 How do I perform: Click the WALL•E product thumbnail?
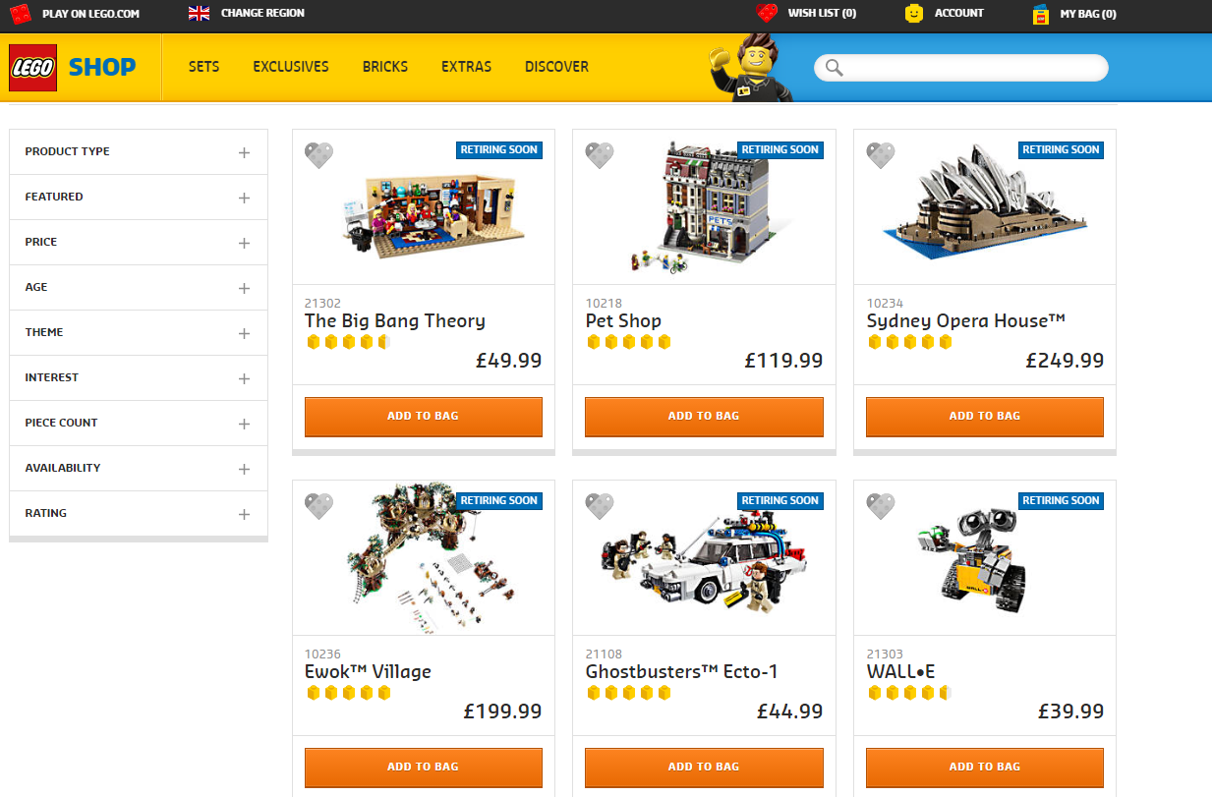[985, 557]
